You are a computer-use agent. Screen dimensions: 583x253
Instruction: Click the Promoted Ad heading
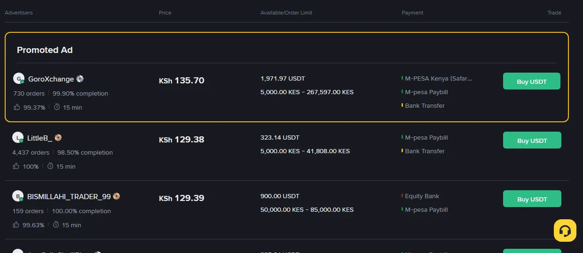click(x=45, y=50)
